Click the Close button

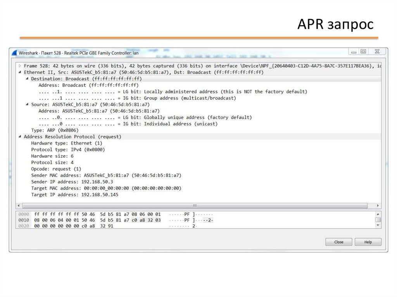coord(339,242)
